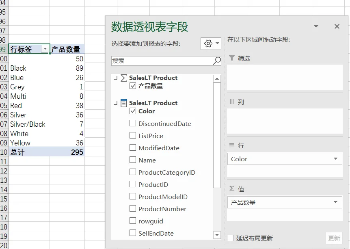Check the ModifiedDate field
Viewport: 350px width, 249px height.
click(133, 147)
